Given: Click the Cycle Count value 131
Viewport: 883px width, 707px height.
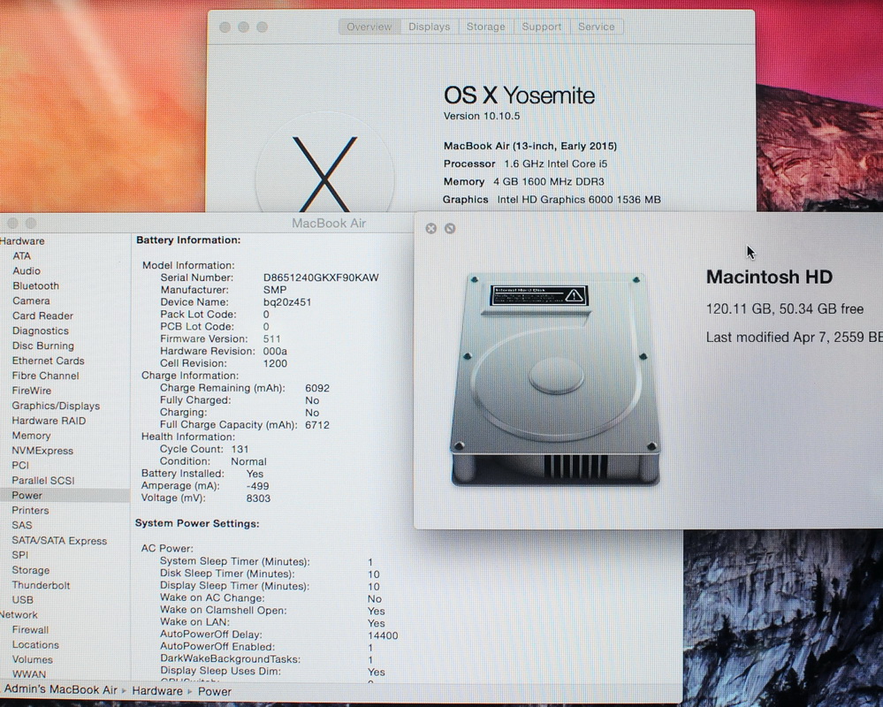Looking at the screenshot, I should click(240, 449).
